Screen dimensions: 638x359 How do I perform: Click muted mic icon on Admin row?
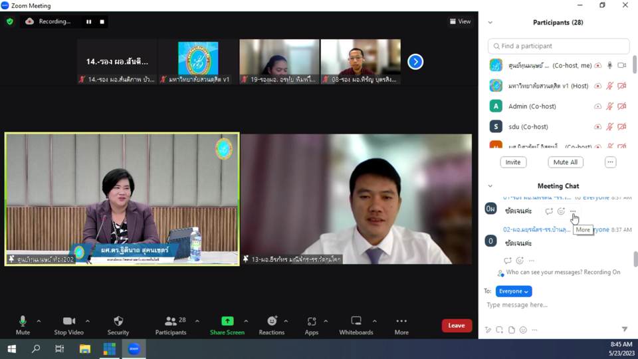[x=609, y=106]
